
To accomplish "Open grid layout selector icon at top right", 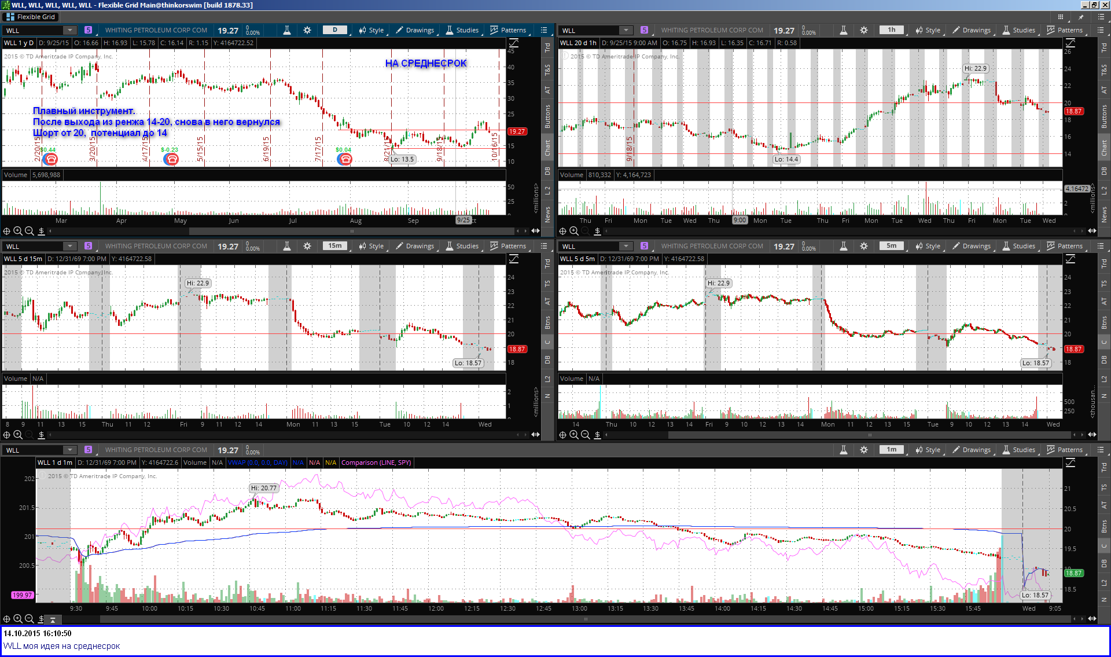I will [1060, 17].
